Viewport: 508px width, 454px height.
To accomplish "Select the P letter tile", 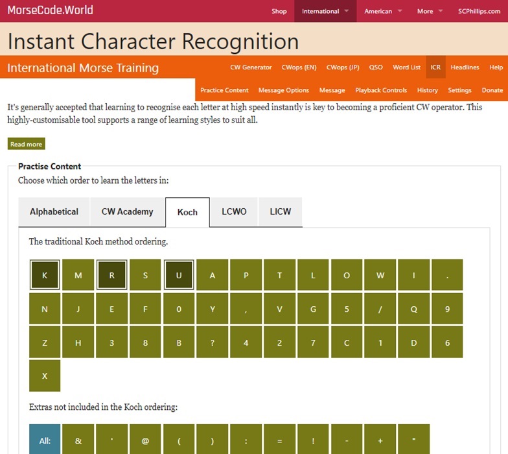I will click(246, 275).
